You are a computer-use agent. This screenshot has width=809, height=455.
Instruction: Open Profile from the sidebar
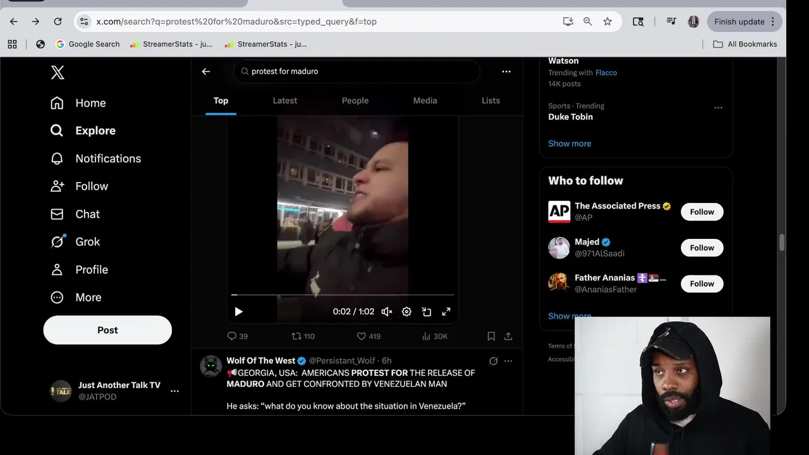click(79, 270)
